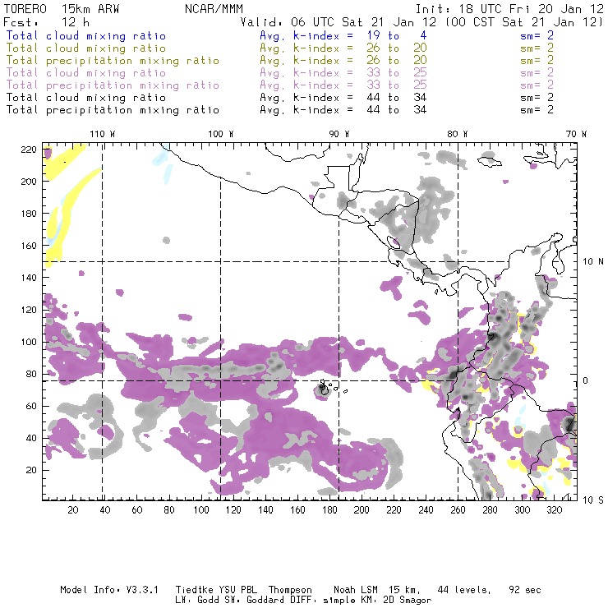
Task: Select the '44 levels,' text
Action: pyautogui.click(x=464, y=590)
